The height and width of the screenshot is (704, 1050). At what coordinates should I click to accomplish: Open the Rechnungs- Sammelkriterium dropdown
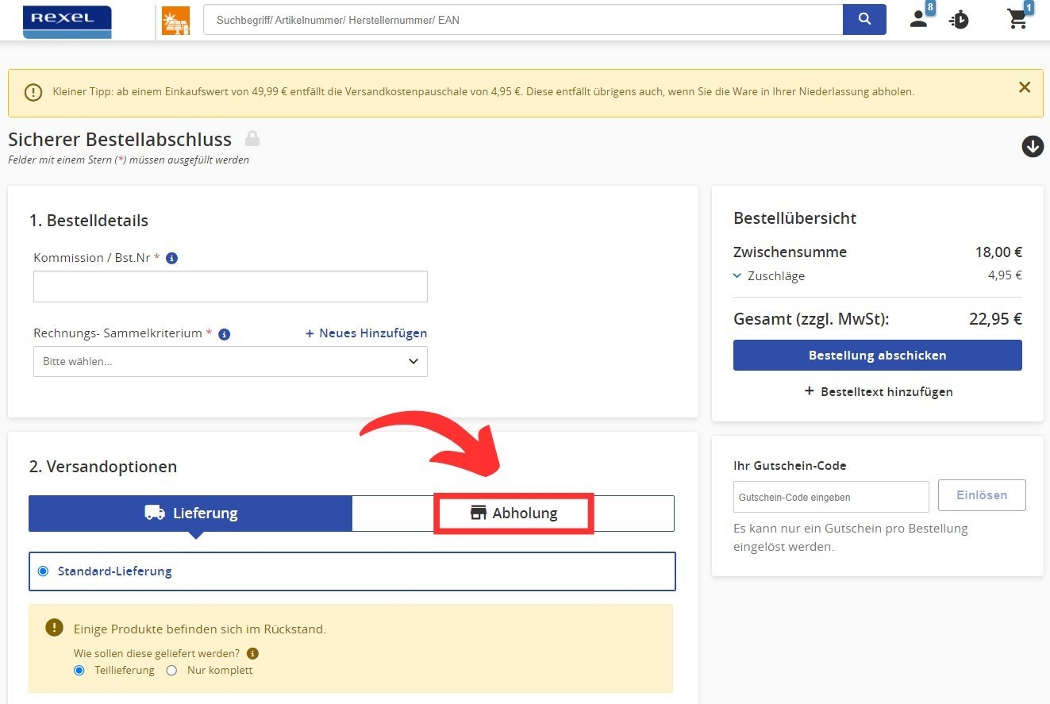point(230,362)
